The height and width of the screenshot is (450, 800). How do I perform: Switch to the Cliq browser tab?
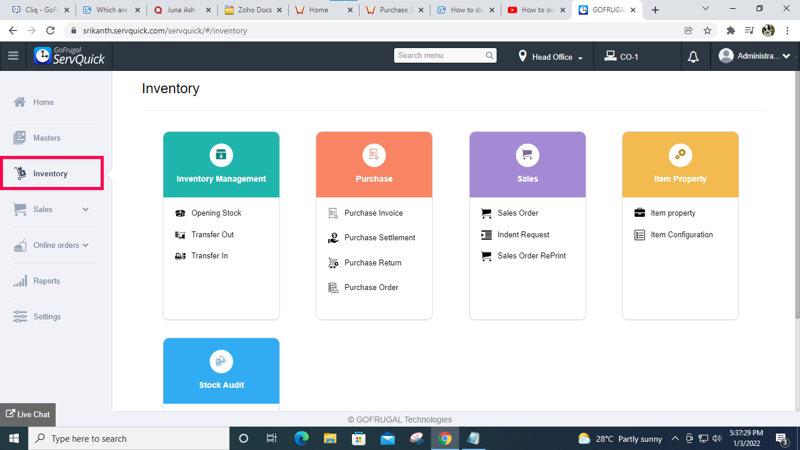[x=40, y=10]
